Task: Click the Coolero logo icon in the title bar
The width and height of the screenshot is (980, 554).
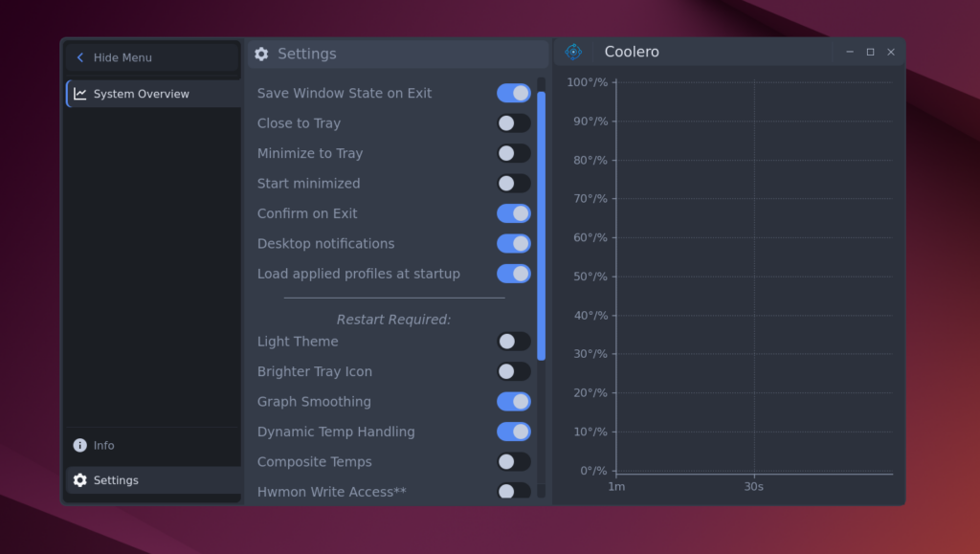Action: [573, 52]
